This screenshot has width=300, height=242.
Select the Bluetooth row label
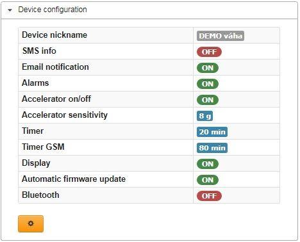tap(40, 195)
